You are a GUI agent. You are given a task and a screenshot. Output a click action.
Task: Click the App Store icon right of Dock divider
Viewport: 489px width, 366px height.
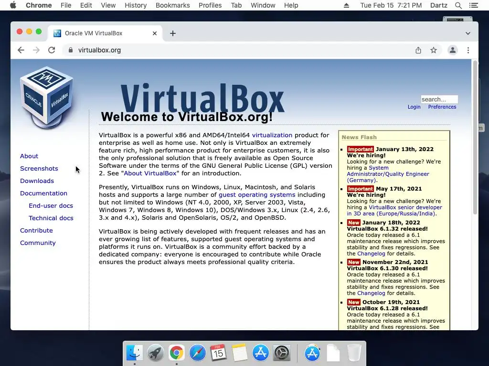[312, 353]
